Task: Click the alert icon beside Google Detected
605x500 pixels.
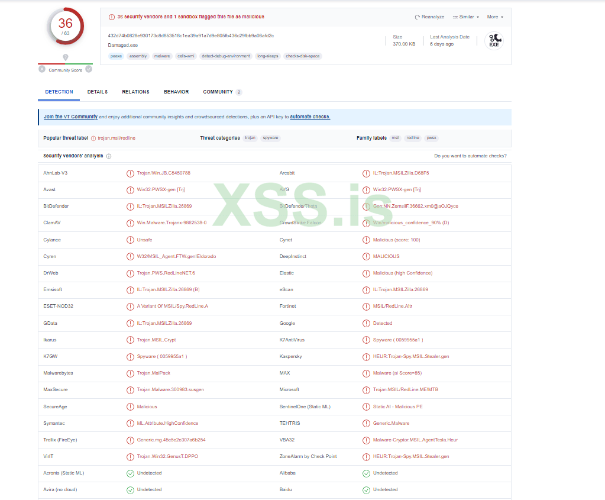Action: 366,324
